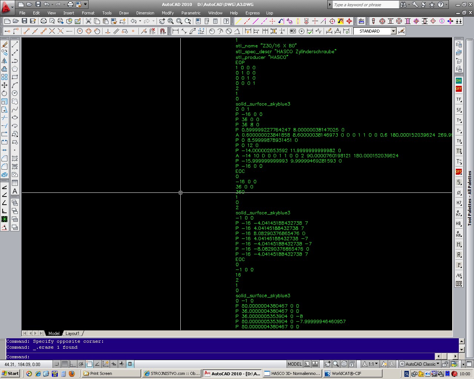Switch to HASCO 3D-Normalienmo taskbar window
Viewport: 474px width, 379px height.
pos(292,373)
